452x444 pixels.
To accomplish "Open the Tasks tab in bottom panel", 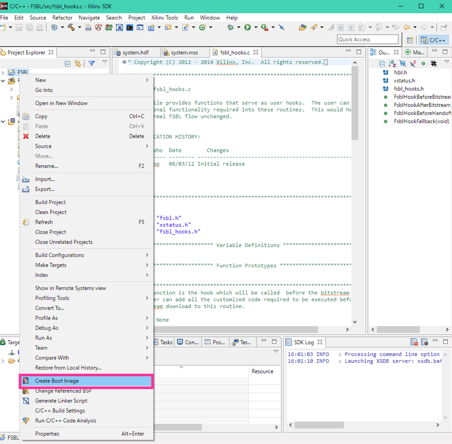I will point(164,342).
